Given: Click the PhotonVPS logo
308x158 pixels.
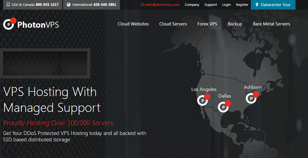Looking at the screenshot, I should (x=31, y=24).
